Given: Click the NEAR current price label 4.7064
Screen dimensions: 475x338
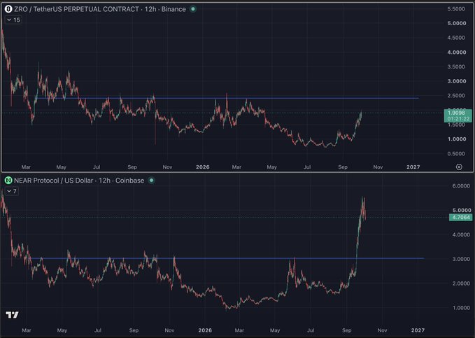Looking at the screenshot, I should (460, 218).
